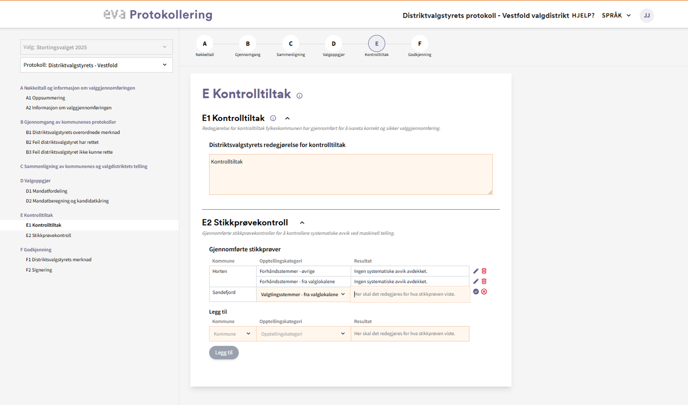Select D1 Mandatfordeling in the sidebar
This screenshot has width=688, height=405.
[x=47, y=191]
